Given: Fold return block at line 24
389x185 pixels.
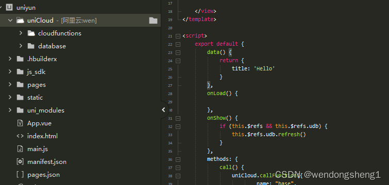Looking at the screenshot, I should (178, 61).
